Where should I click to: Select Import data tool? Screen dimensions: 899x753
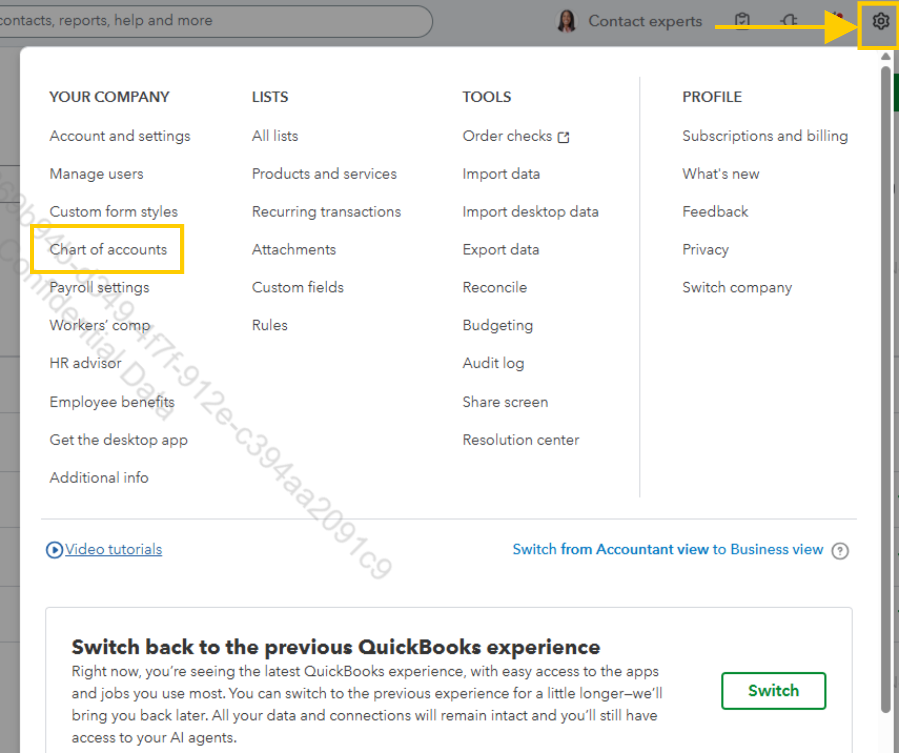[501, 174]
